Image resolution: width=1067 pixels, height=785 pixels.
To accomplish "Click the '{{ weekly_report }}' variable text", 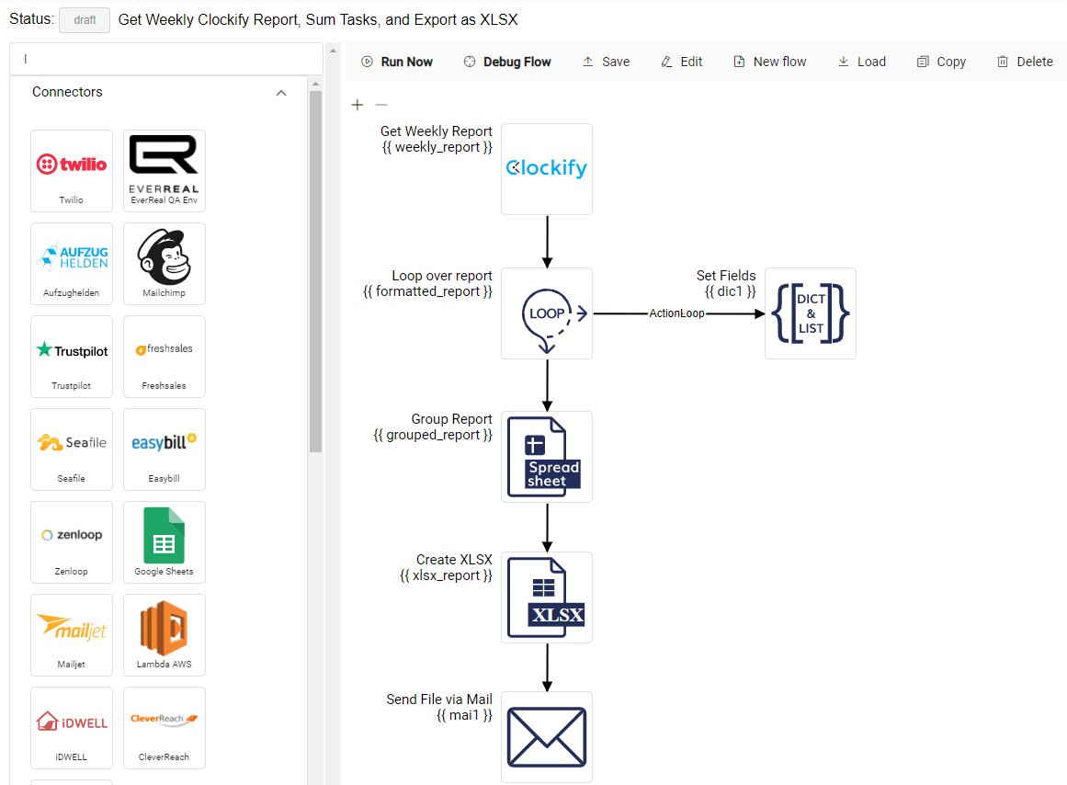I will point(437,147).
